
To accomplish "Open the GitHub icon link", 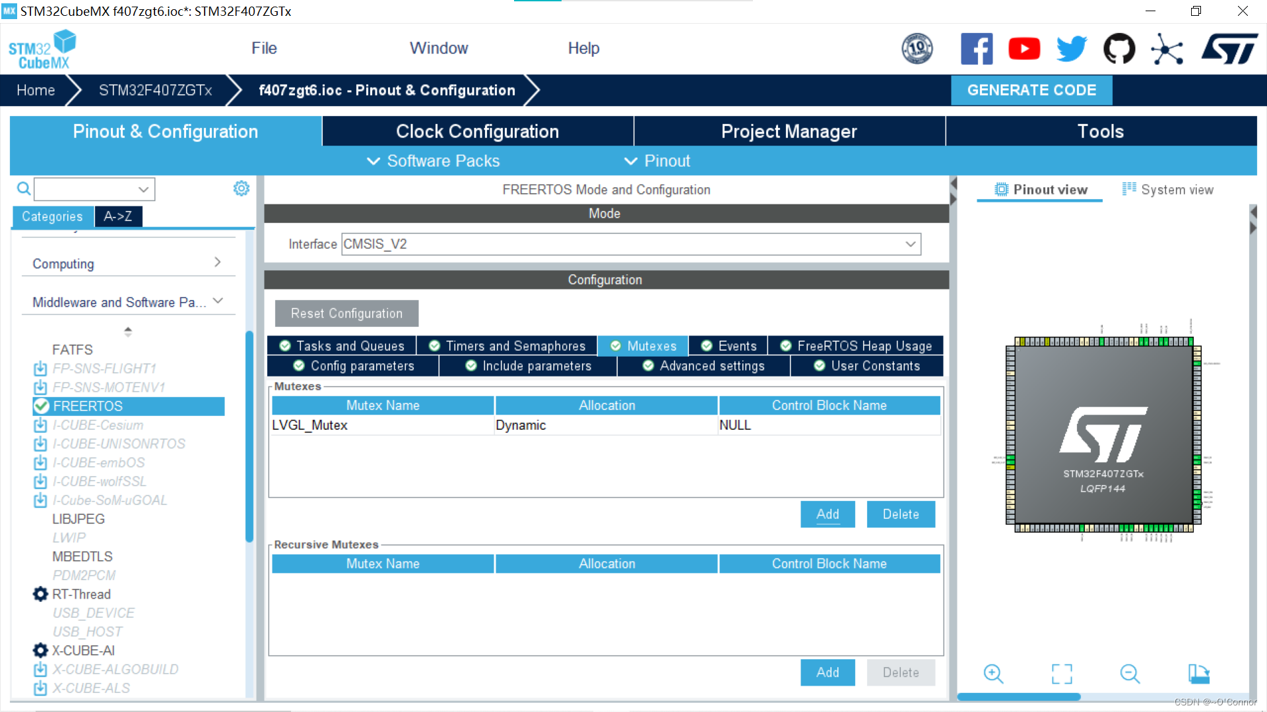I will (1119, 49).
